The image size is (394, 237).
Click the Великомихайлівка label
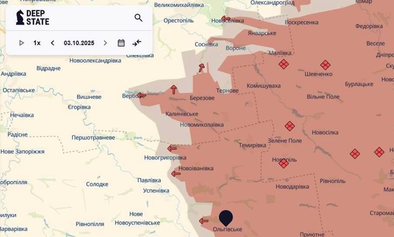179,5
